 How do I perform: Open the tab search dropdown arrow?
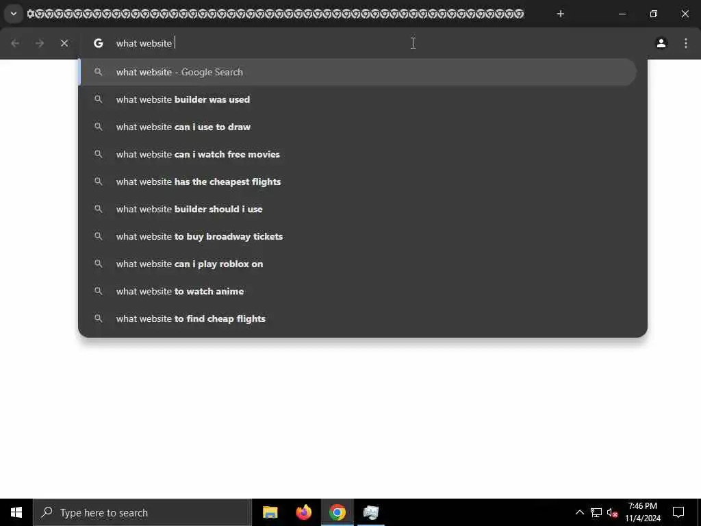tap(14, 14)
